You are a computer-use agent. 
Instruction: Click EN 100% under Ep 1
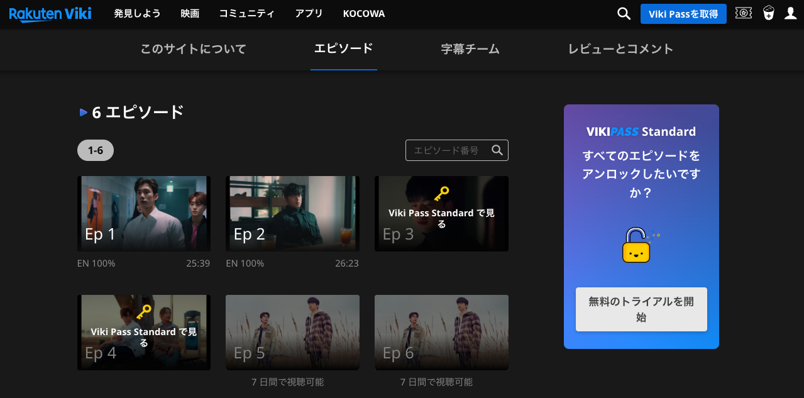tap(96, 263)
